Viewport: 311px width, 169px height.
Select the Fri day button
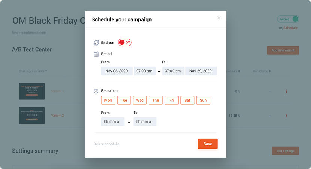click(x=171, y=100)
